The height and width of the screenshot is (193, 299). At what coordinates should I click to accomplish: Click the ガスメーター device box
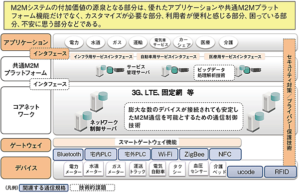[116, 169]
